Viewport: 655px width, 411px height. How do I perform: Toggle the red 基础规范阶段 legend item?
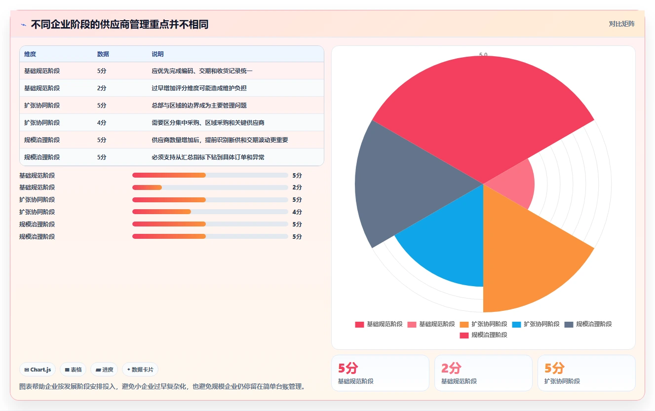379,324
